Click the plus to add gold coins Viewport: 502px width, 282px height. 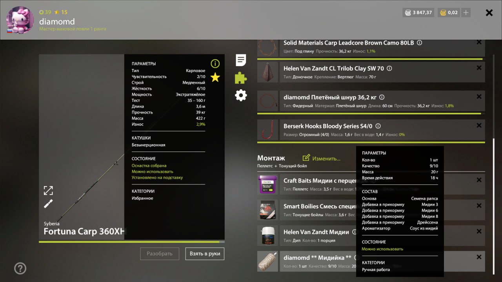coord(466,13)
